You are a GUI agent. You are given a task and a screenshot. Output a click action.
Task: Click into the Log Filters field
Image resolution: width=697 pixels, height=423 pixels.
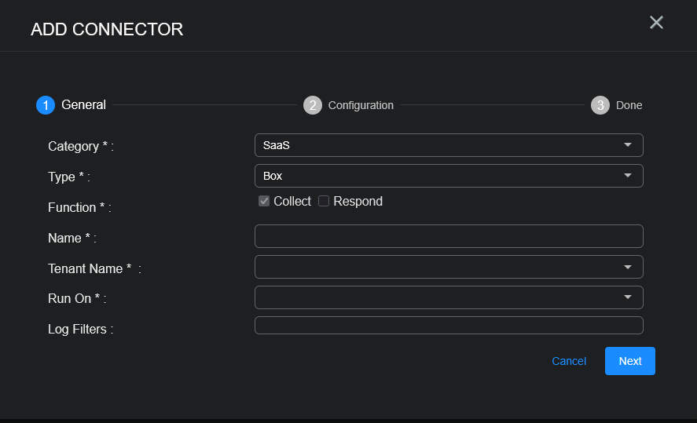[x=448, y=325]
